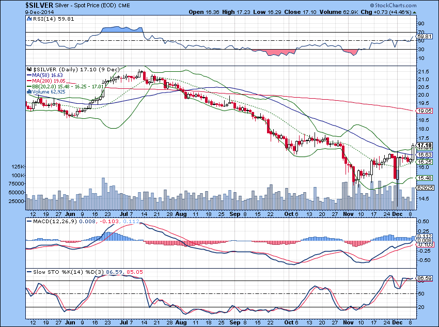
Task: Click the MA(200) 19.05 legend entry
Action: [49, 81]
